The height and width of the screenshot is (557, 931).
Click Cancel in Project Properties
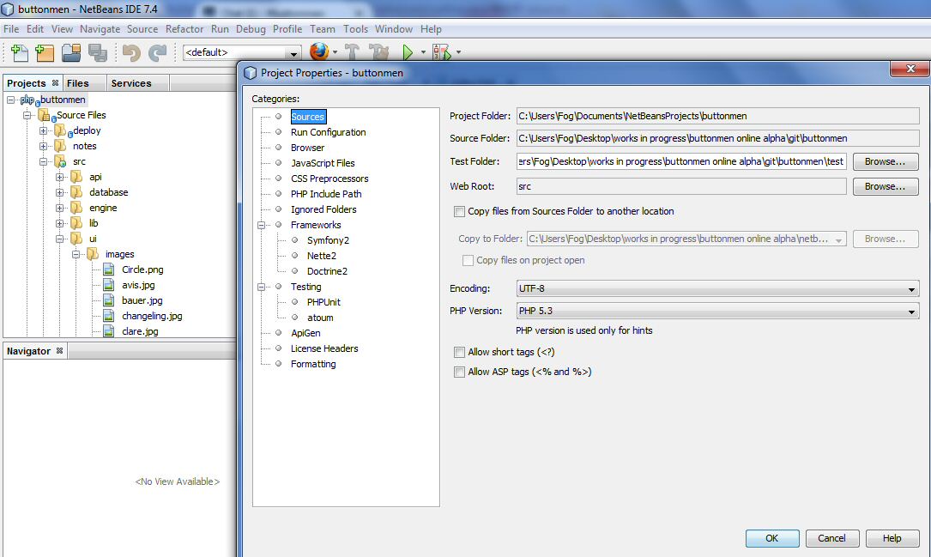tap(831, 538)
